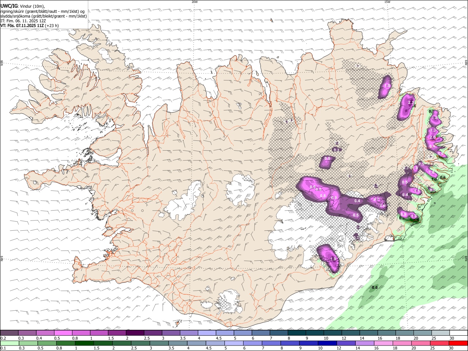Click the top legend row '30' label
Viewport: 468px width, 351px height.
[452, 338]
